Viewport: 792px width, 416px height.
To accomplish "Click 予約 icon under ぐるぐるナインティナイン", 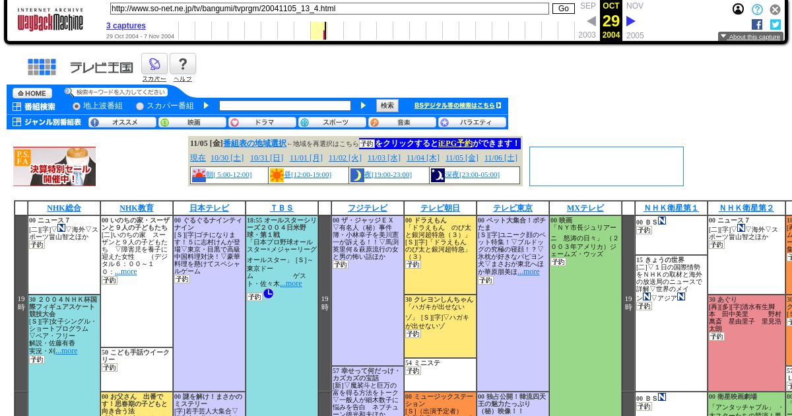I will point(181,279).
